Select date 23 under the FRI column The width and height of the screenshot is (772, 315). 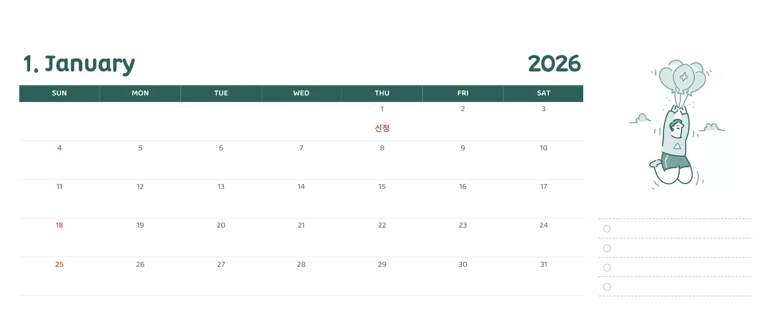click(463, 225)
